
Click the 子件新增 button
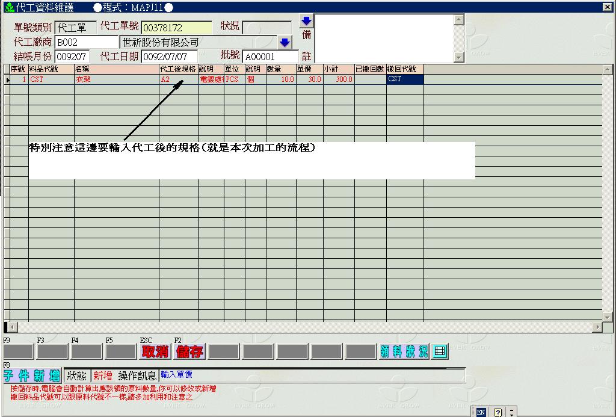tap(31, 376)
